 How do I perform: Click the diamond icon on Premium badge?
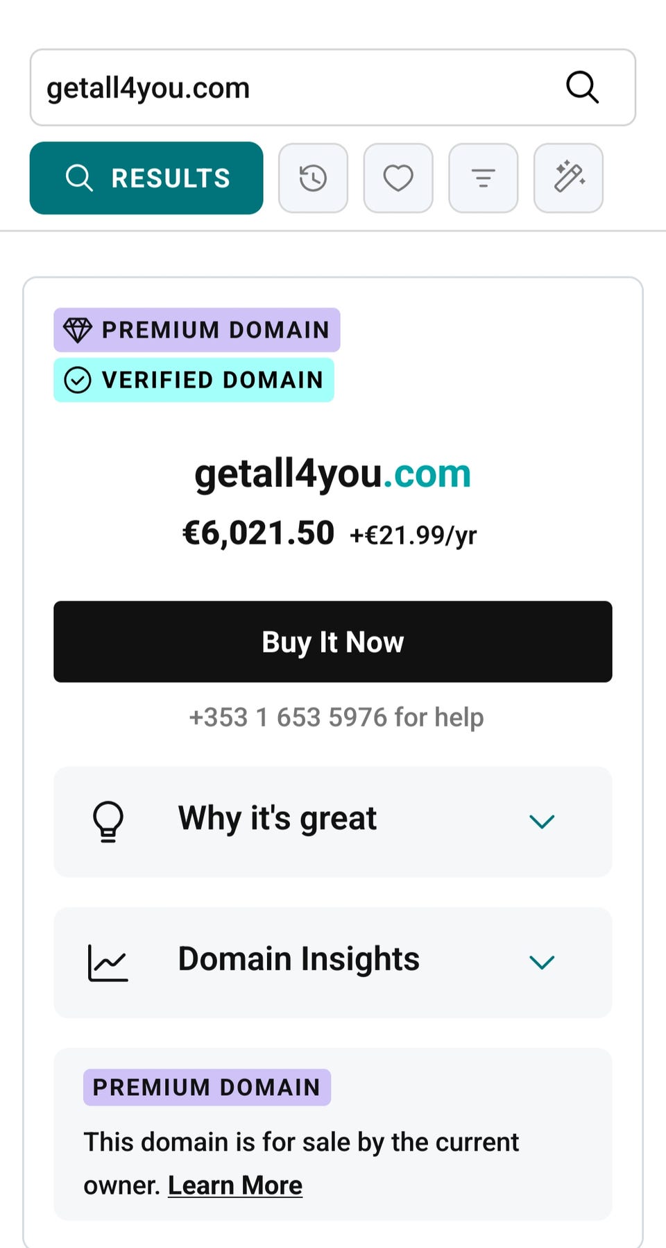[x=77, y=330]
